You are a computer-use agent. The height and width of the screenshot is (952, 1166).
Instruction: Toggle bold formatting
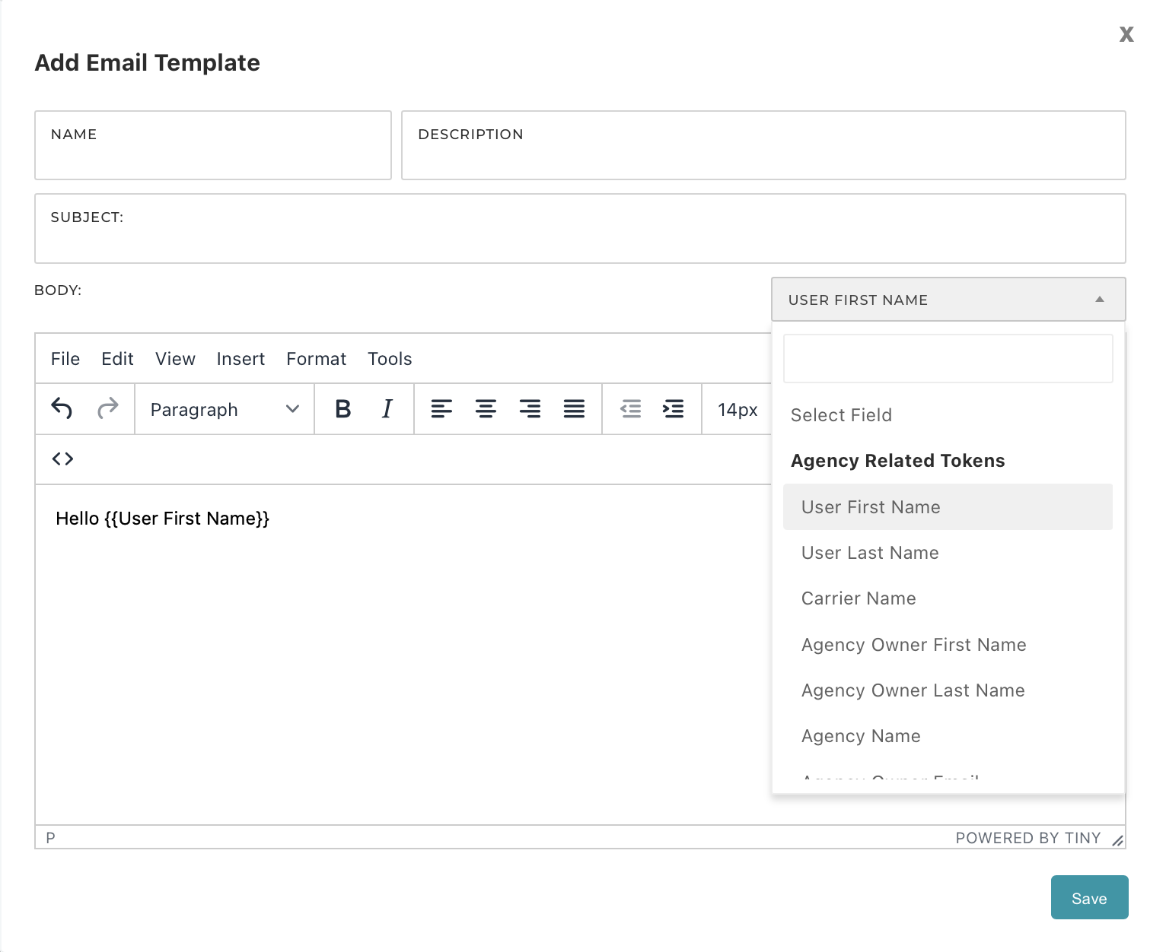(343, 409)
